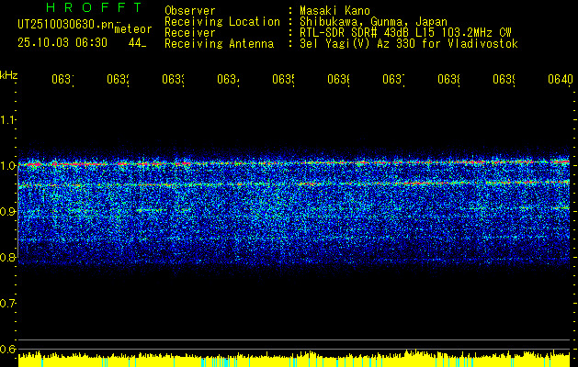Click location Shibukawa, Gunma, Japan
The width and height of the screenshot is (578, 367).
373,22
